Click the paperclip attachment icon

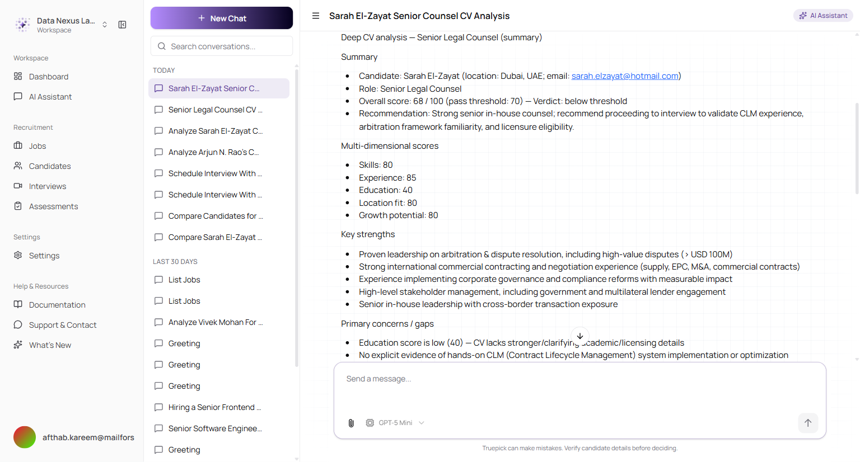point(351,423)
